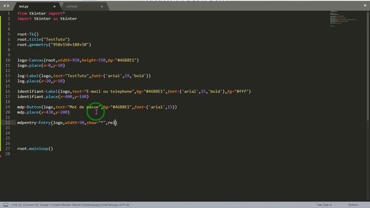Click line number 22 in the gutter
The height and width of the screenshot is (208, 370).
click(x=8, y=122)
